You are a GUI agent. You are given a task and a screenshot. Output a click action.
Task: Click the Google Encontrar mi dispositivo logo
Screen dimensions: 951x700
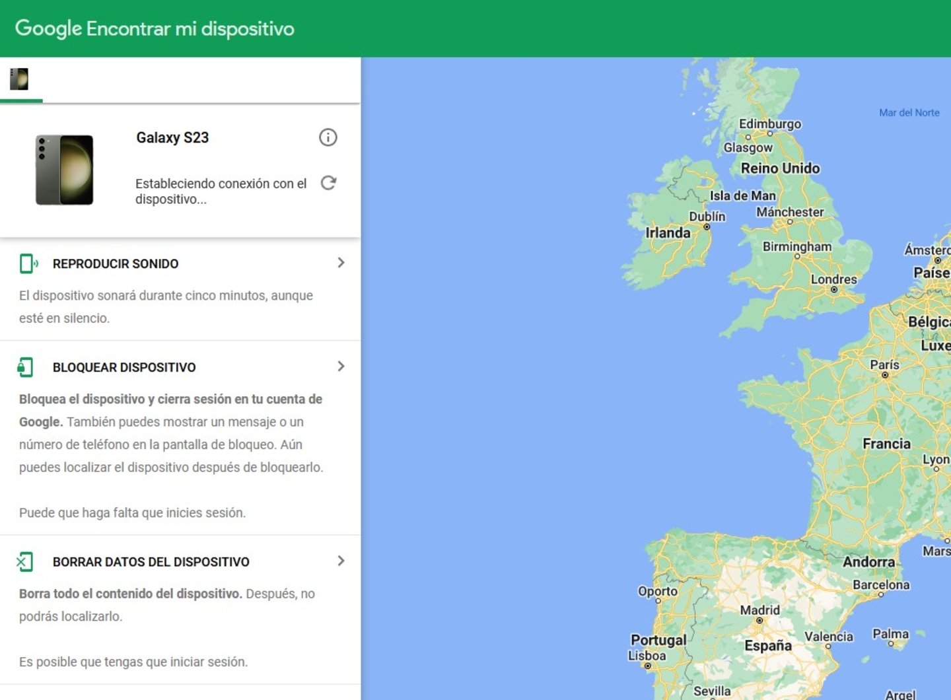click(x=155, y=28)
